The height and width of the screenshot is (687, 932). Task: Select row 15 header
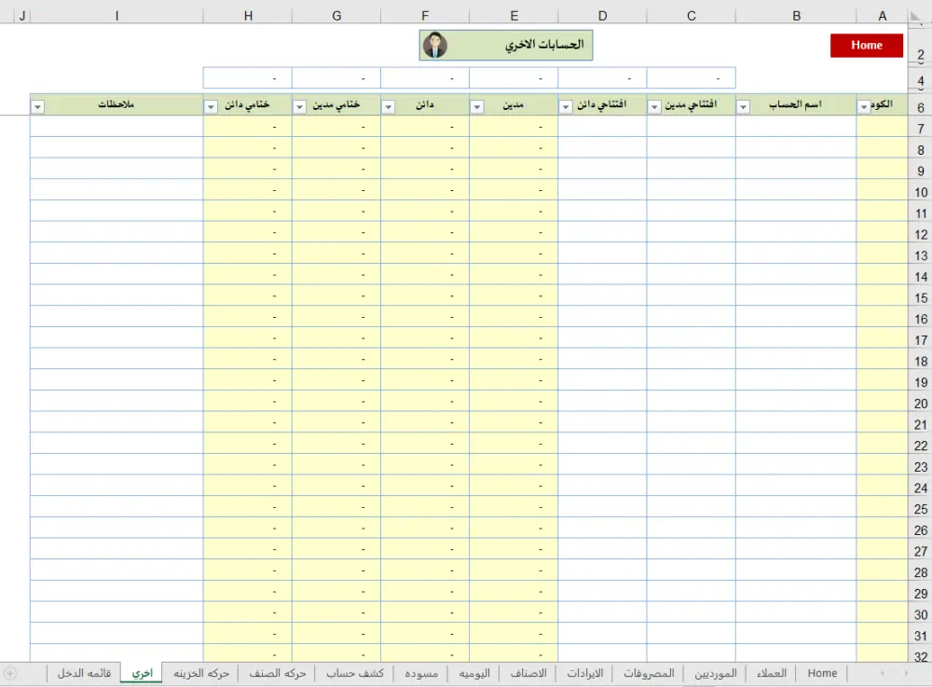[x=920, y=297]
